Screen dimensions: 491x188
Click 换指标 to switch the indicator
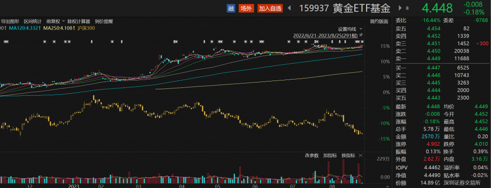[348, 156]
